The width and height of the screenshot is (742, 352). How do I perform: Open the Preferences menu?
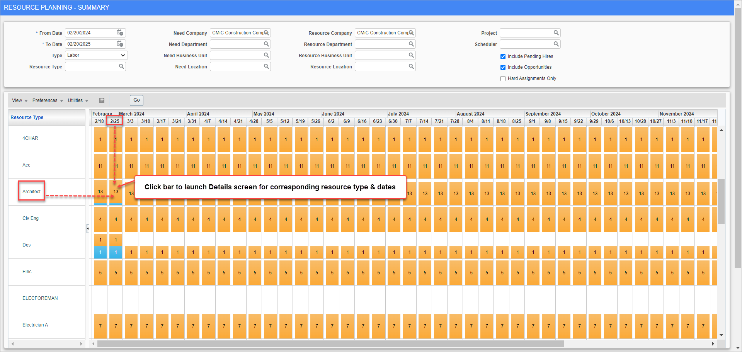coord(48,100)
